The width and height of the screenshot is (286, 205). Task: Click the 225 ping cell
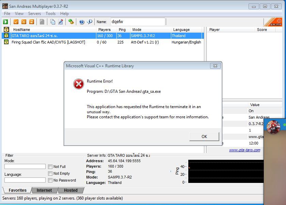click(x=121, y=42)
